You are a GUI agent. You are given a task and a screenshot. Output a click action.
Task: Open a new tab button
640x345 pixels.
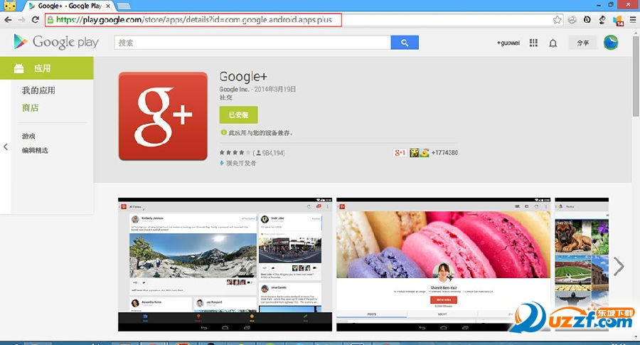124,6
